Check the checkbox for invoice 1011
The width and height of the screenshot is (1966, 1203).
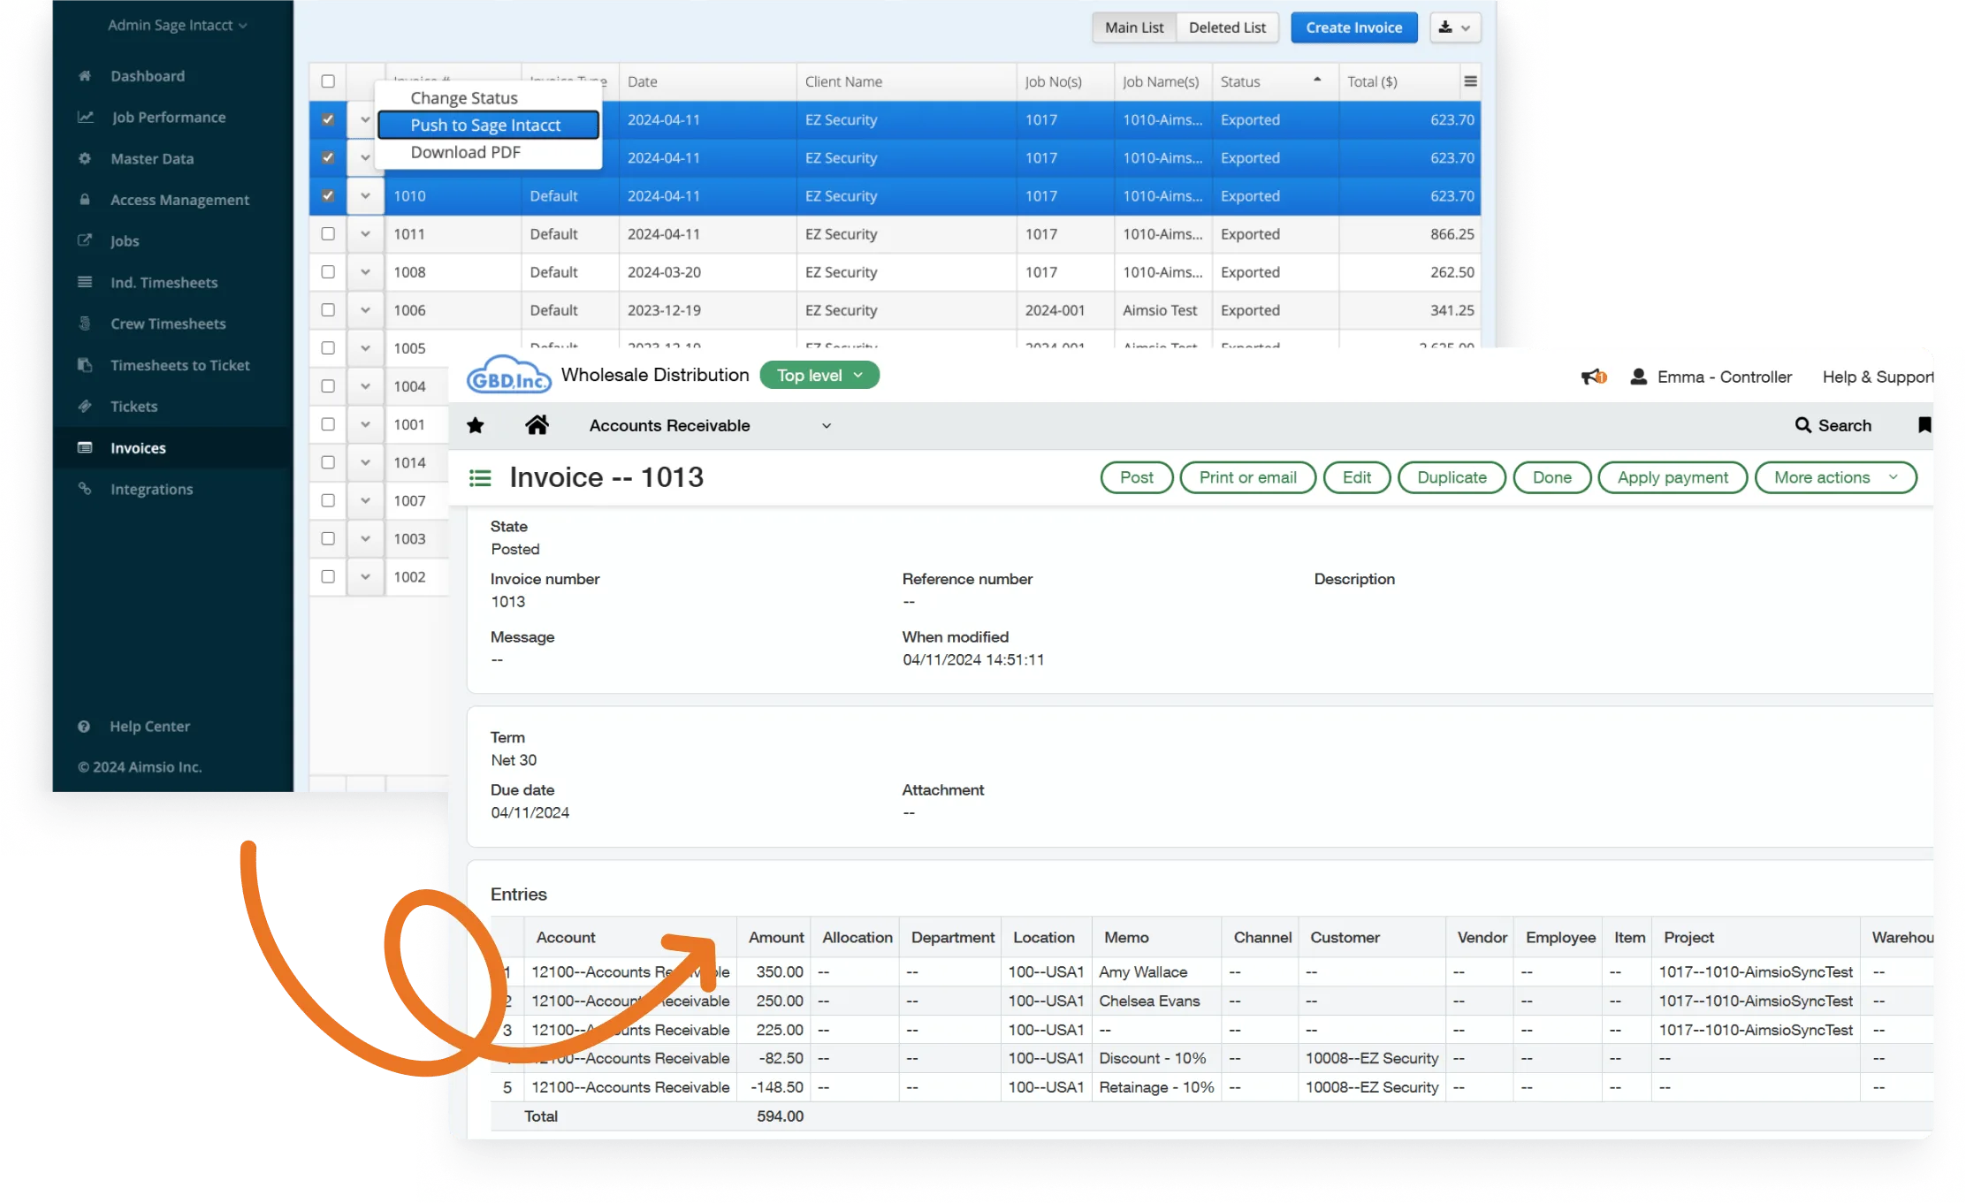328,233
